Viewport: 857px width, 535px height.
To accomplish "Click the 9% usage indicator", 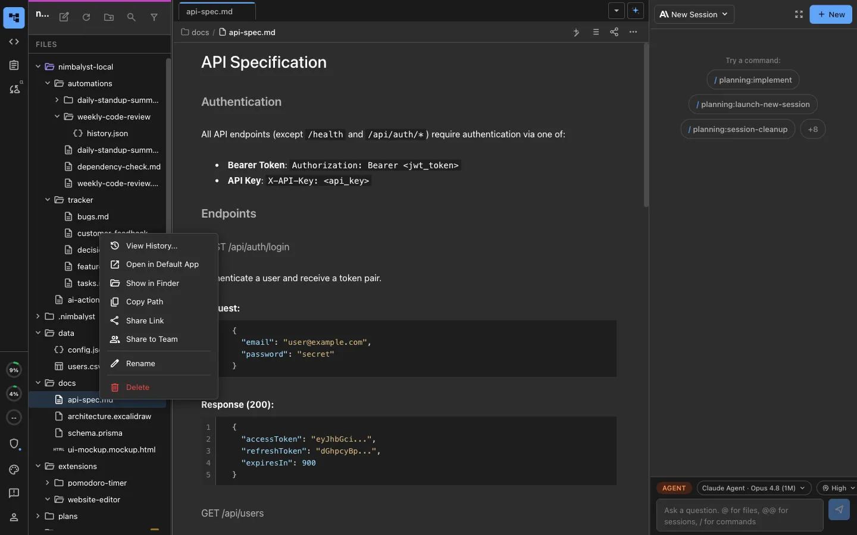I will [14, 370].
